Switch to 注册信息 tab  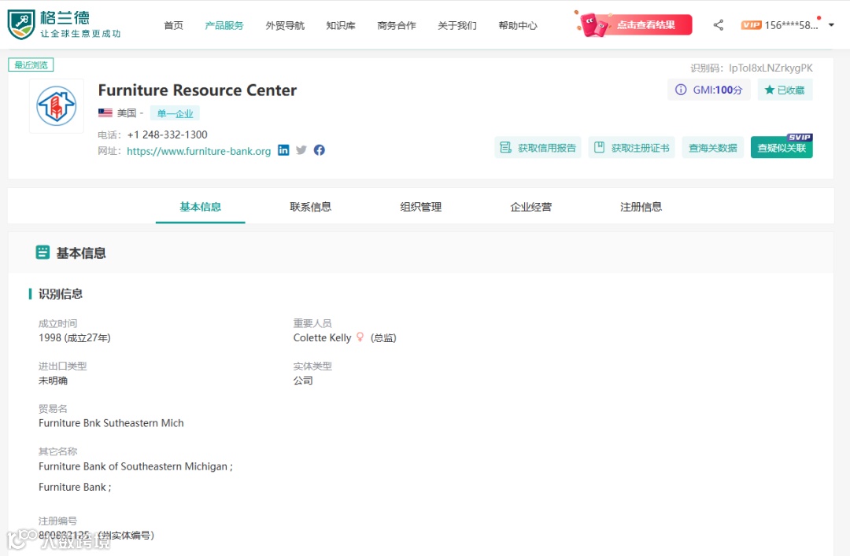pyautogui.click(x=641, y=207)
